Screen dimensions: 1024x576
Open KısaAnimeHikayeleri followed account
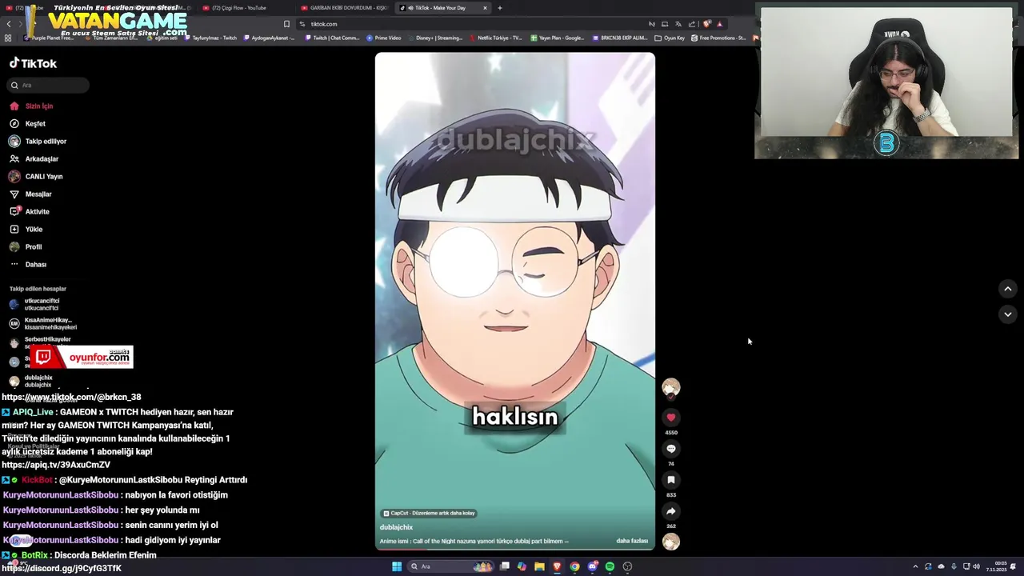pos(42,323)
